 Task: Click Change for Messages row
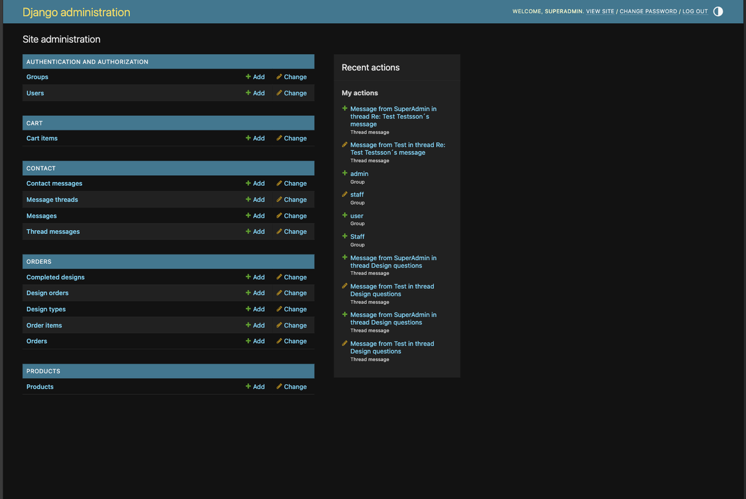point(291,216)
